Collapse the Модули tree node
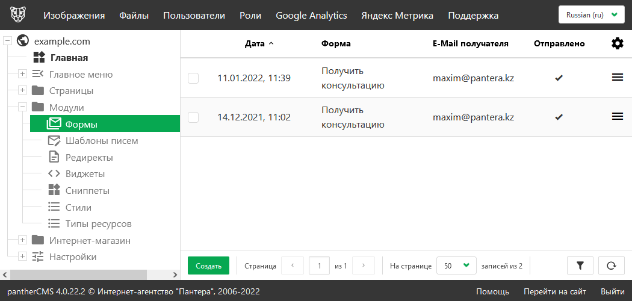 22,107
